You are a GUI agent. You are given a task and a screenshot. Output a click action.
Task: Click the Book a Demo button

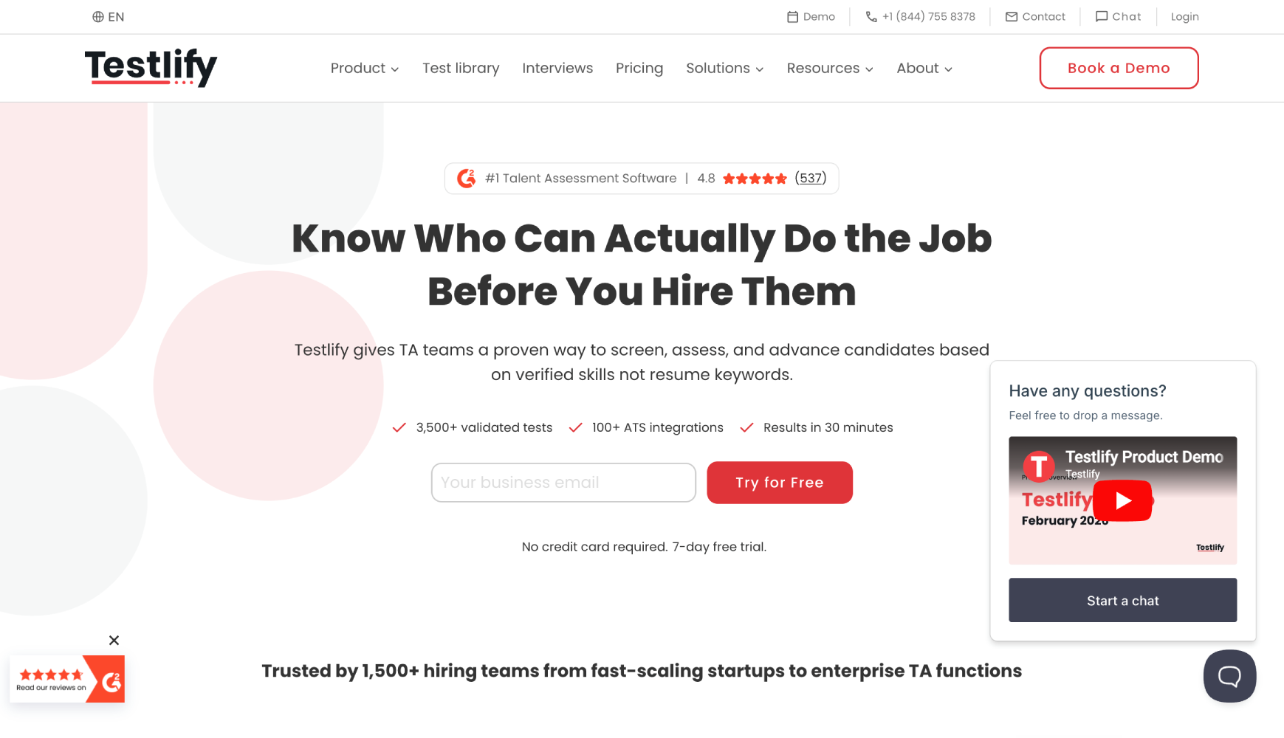[1119, 68]
